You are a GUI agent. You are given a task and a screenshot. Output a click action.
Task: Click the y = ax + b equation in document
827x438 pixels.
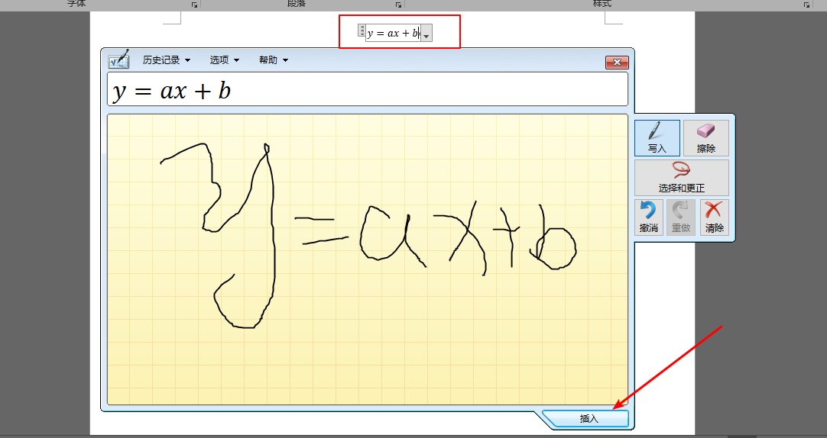click(x=393, y=33)
